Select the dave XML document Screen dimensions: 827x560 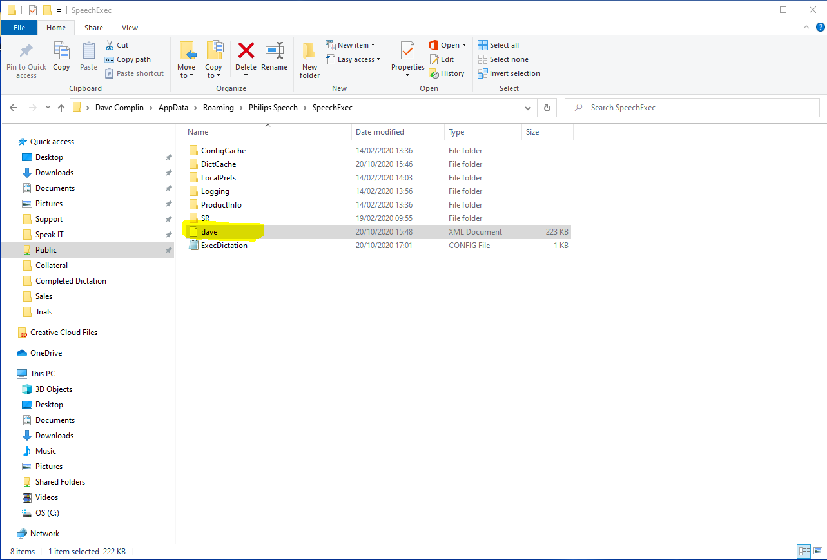tap(209, 232)
